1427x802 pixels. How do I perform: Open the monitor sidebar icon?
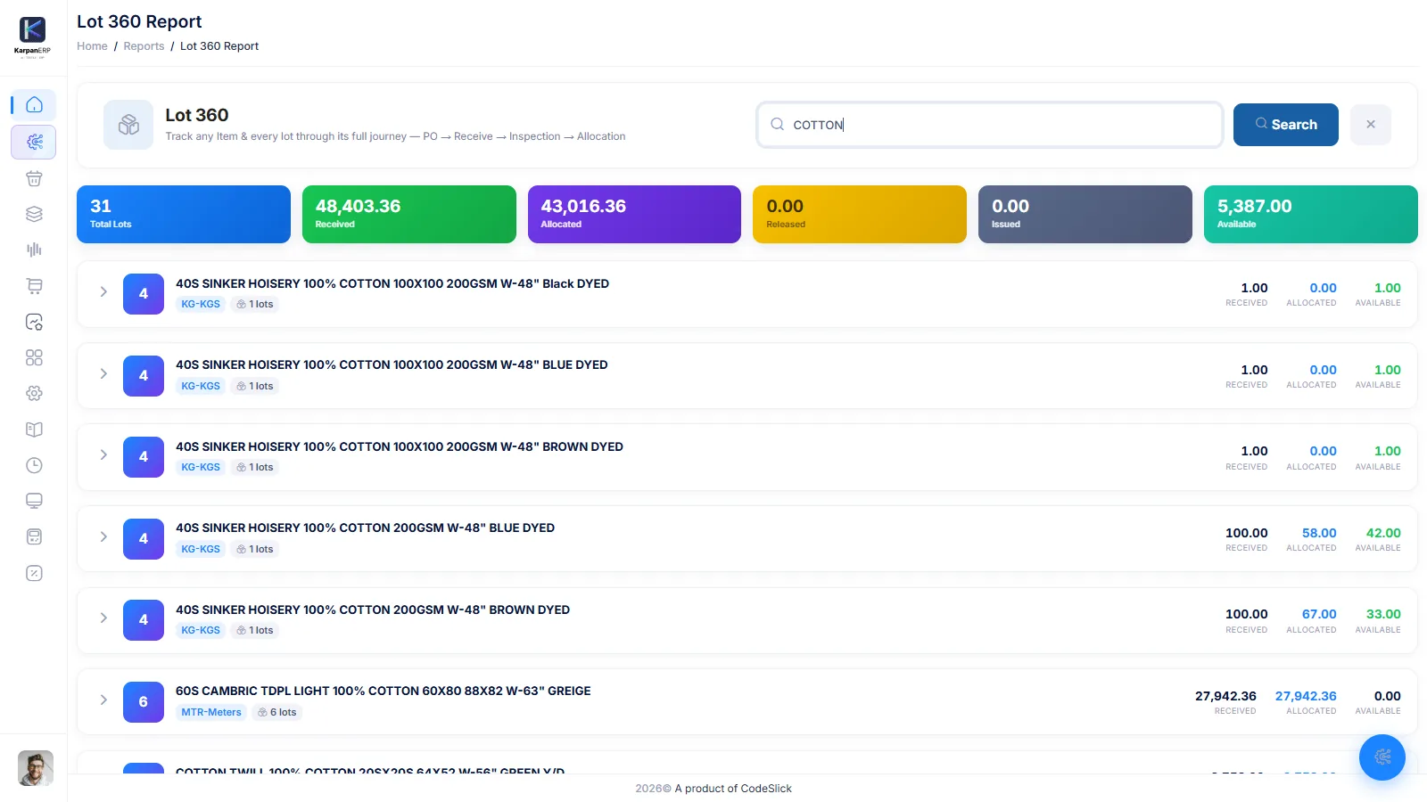pos(34,501)
